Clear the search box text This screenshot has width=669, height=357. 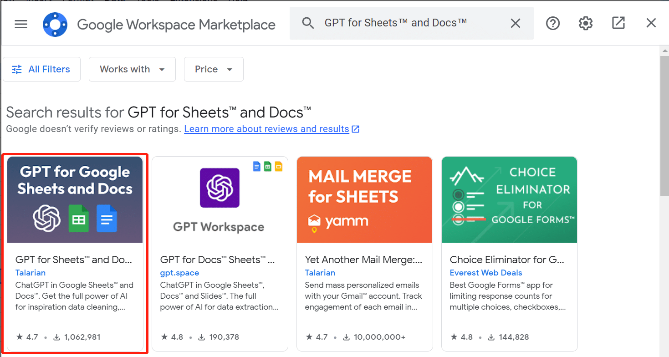515,23
